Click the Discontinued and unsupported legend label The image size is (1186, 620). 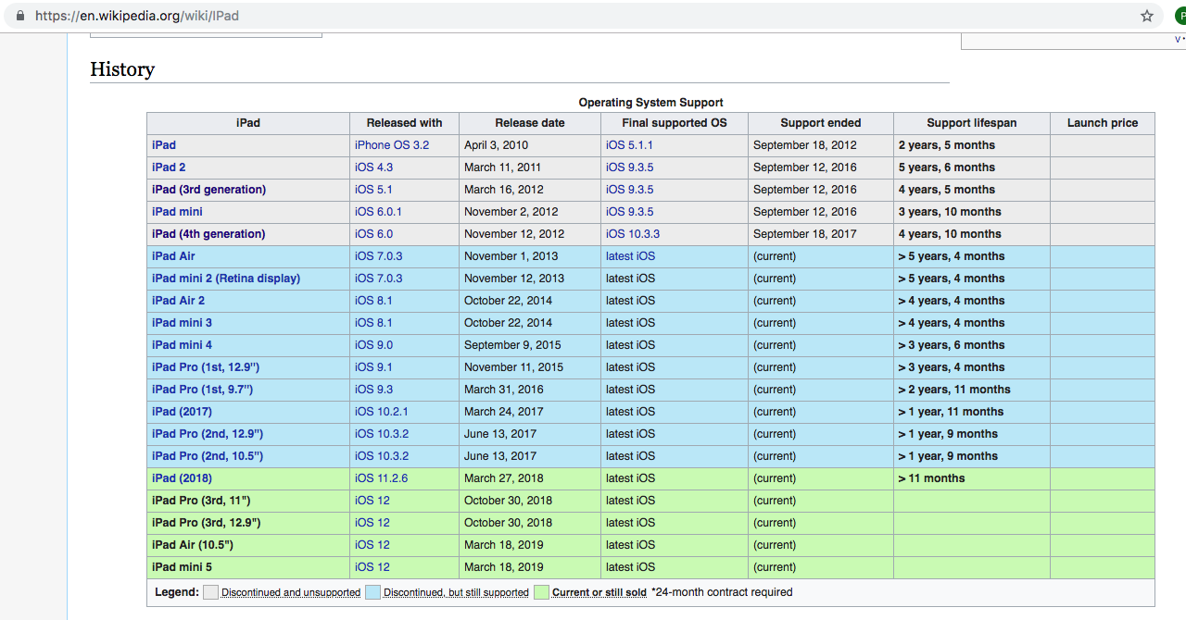[x=291, y=592]
